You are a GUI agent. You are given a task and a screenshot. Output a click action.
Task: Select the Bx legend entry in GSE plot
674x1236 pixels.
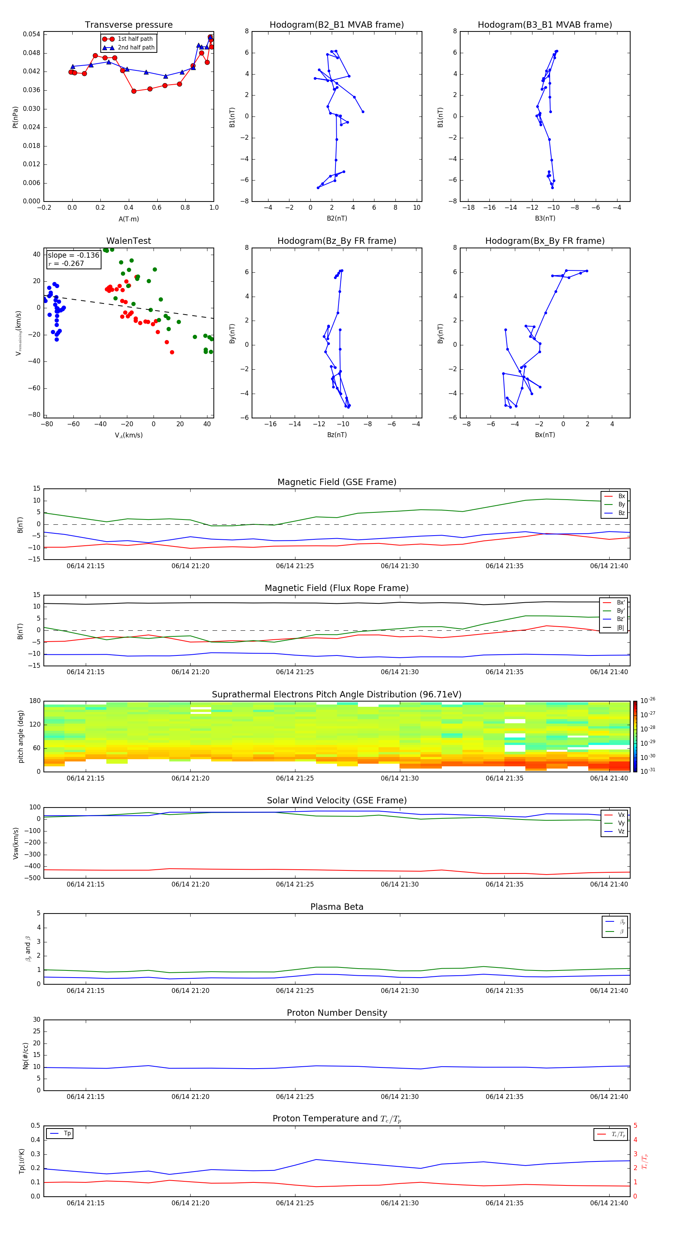614,496
